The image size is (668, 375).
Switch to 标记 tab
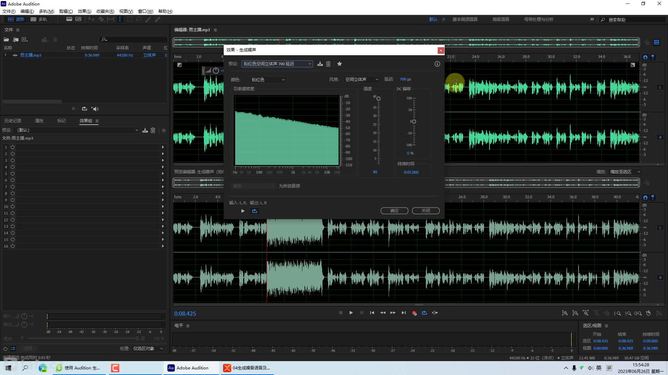pyautogui.click(x=62, y=121)
